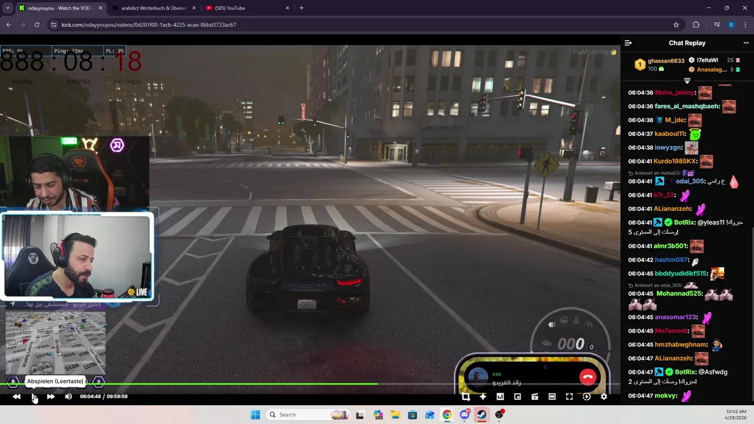Click the chat timestamp 06:04:38 by iowyzgn
The height and width of the screenshot is (424, 754).
click(640, 148)
